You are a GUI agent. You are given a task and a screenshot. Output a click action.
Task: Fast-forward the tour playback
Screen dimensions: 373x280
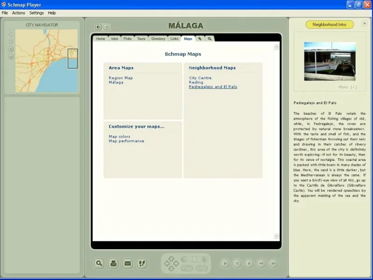pyautogui.click(x=274, y=263)
